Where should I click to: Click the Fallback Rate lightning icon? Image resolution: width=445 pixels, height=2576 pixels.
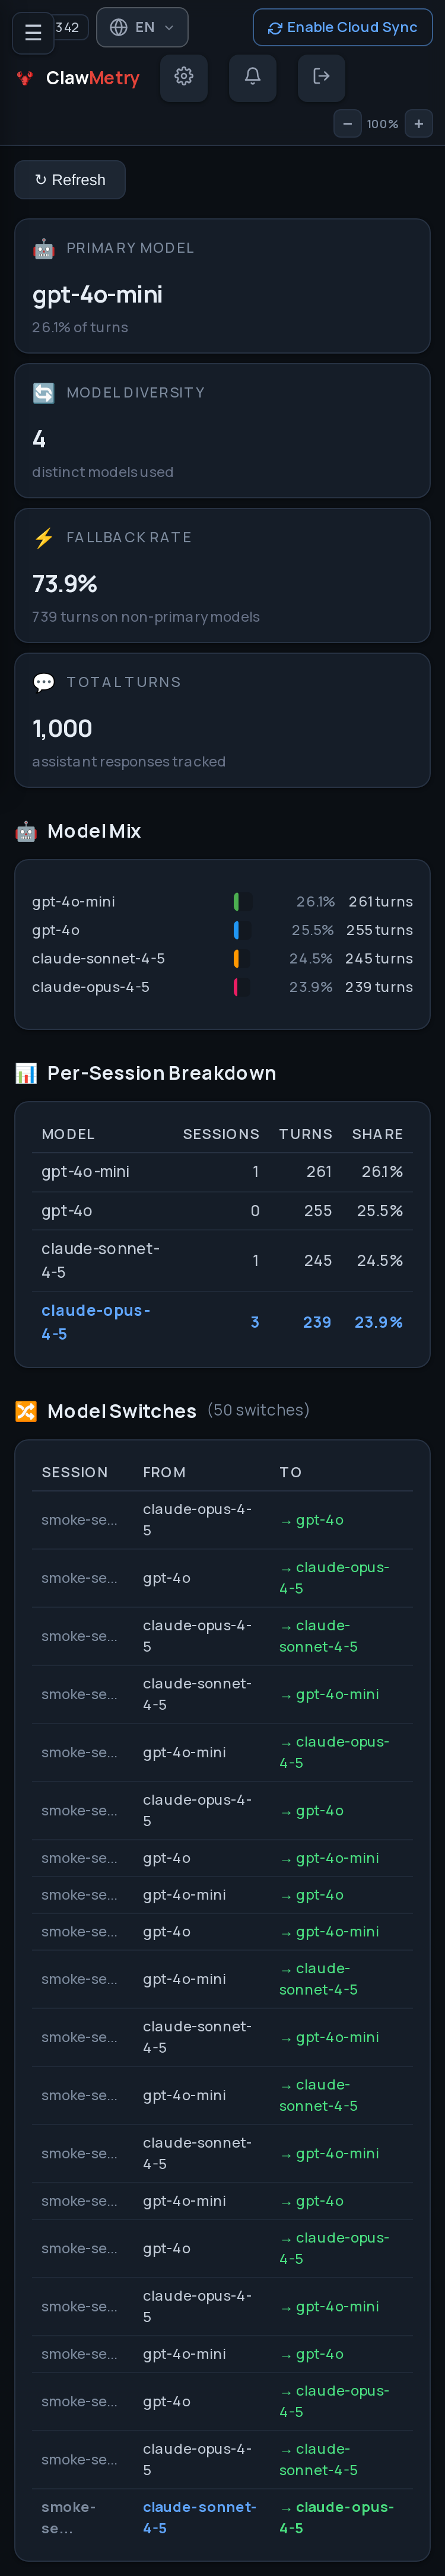tap(44, 538)
